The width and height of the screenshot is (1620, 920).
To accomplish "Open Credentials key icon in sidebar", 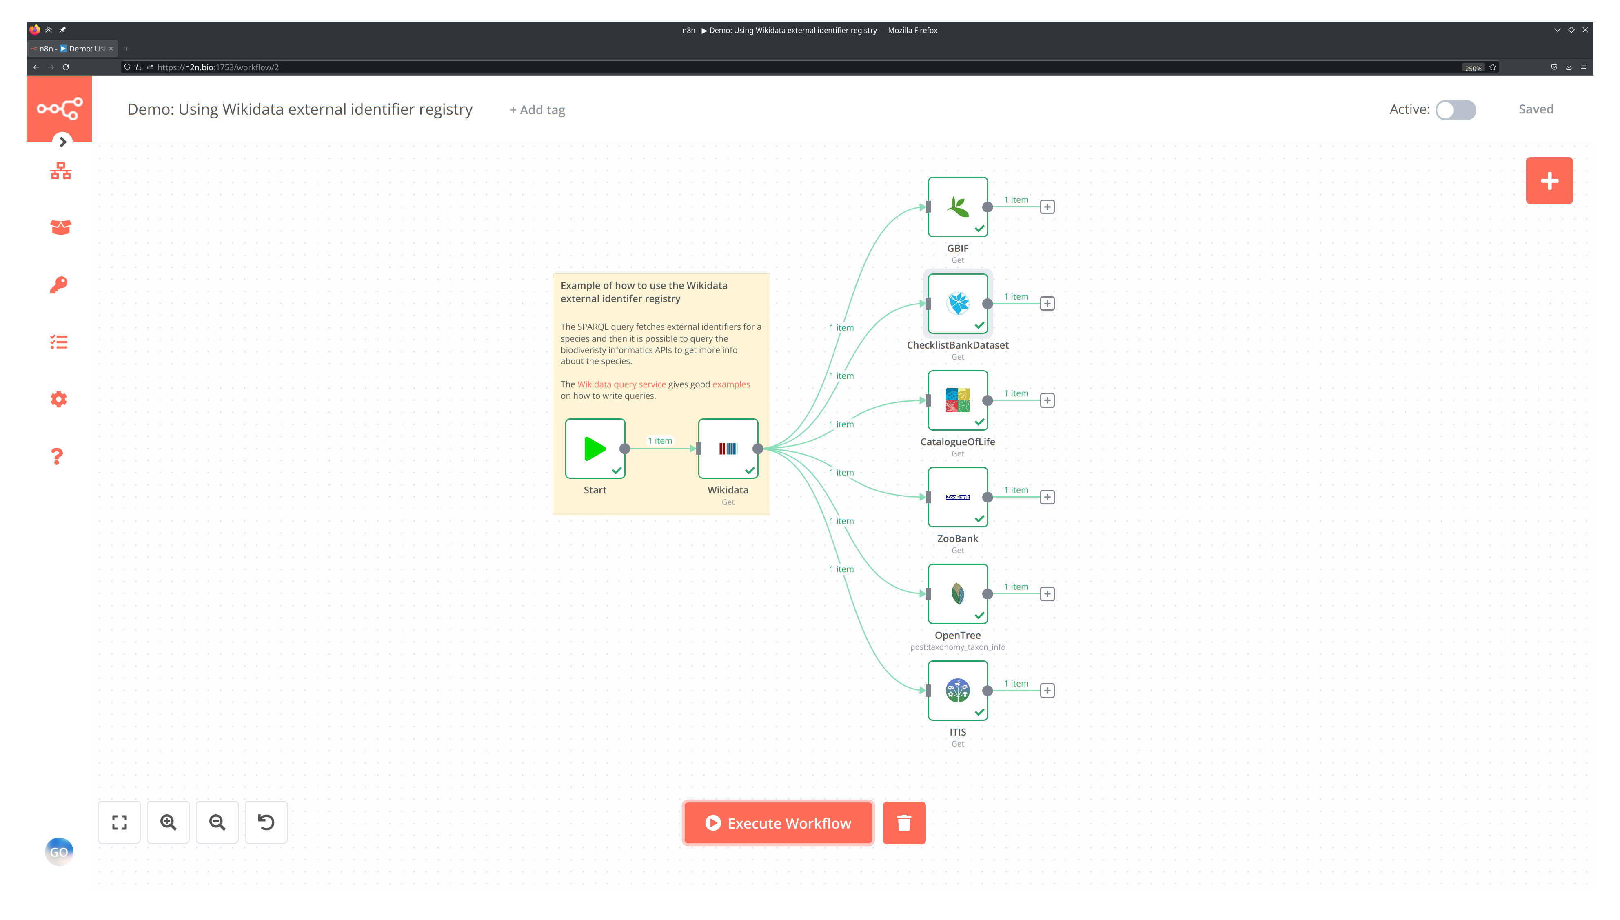I will pyautogui.click(x=59, y=285).
